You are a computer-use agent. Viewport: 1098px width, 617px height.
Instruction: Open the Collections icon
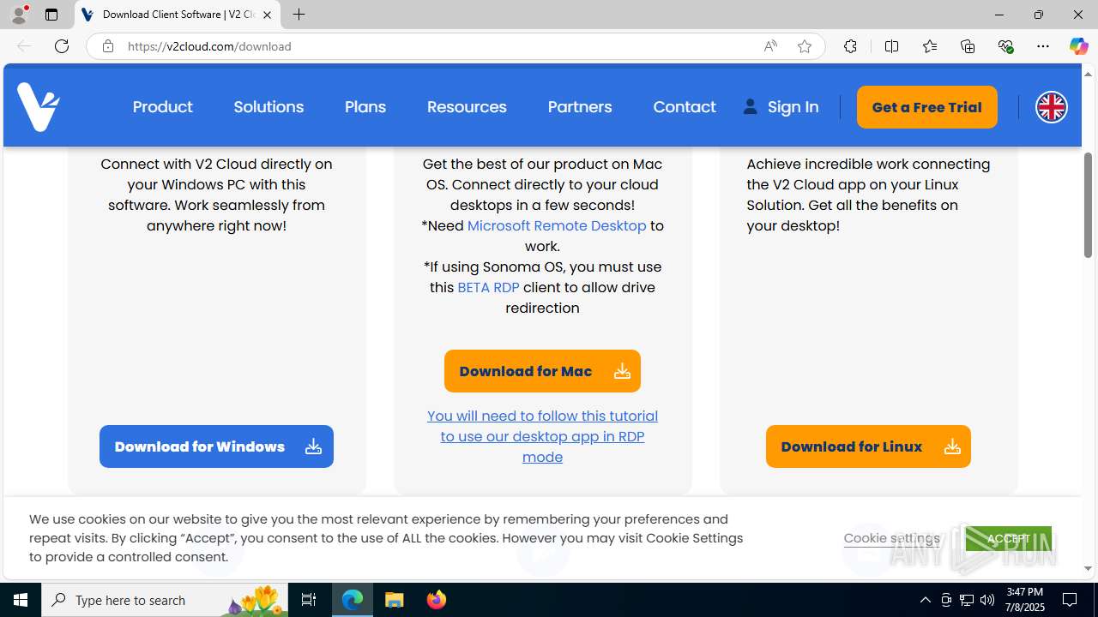tap(968, 46)
